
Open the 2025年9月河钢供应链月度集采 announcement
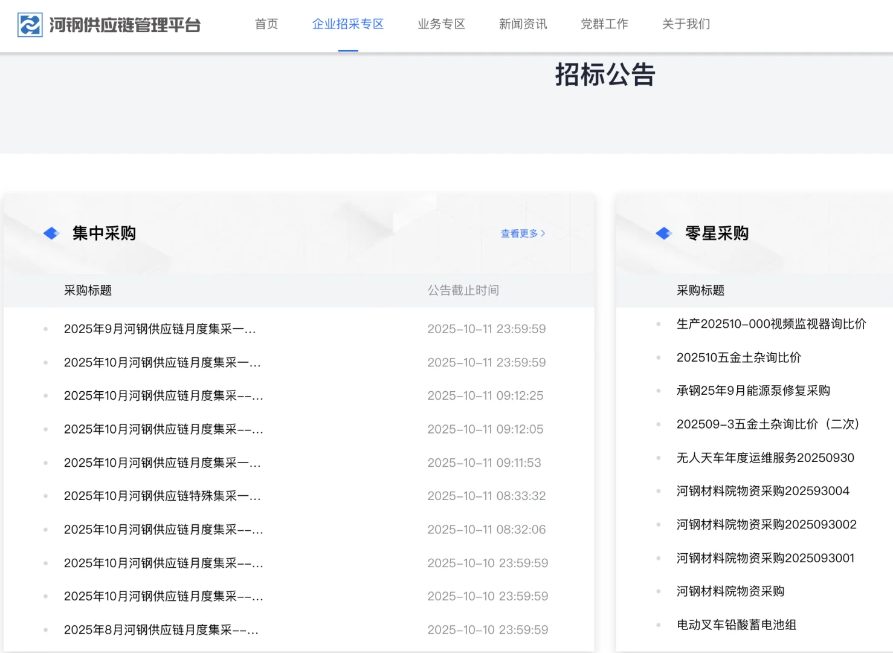coord(160,329)
